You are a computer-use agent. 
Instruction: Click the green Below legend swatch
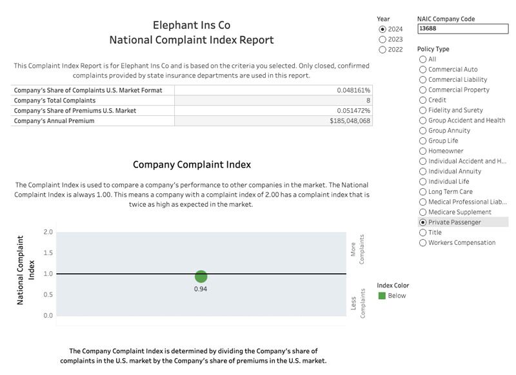point(382,296)
